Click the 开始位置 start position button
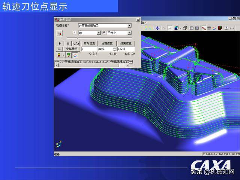 click(x=89, y=43)
